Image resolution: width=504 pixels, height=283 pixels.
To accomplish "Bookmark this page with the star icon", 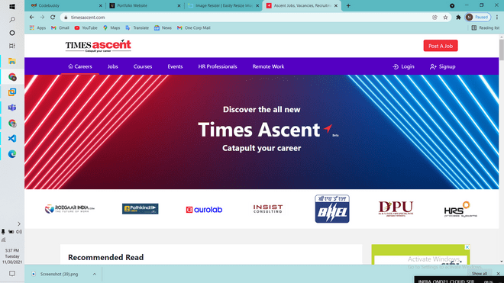I will click(x=445, y=18).
